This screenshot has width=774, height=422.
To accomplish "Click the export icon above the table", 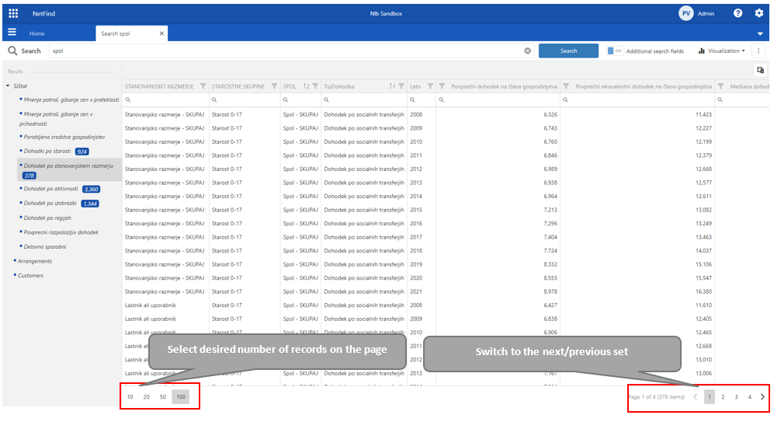I will (x=761, y=70).
